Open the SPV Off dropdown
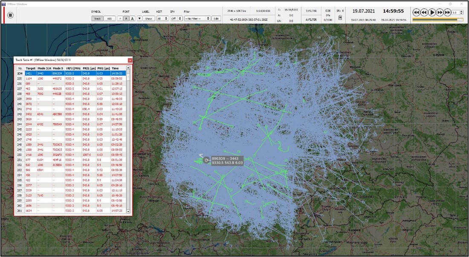This screenshot has height=257, width=469. [x=176, y=19]
